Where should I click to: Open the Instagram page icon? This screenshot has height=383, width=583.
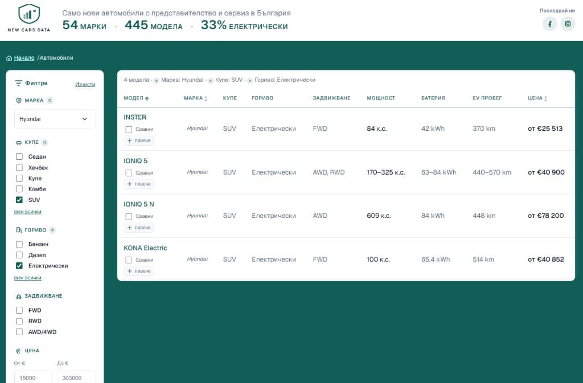[568, 24]
